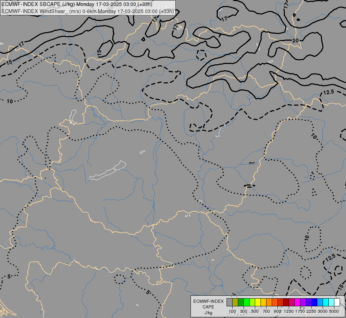Click the ECMWF-INDEX label in the legend box

209,301
